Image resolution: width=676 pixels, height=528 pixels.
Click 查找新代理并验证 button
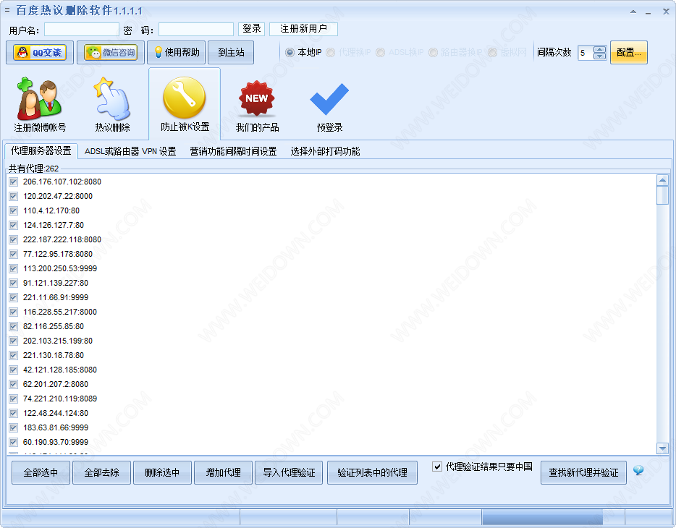click(583, 472)
